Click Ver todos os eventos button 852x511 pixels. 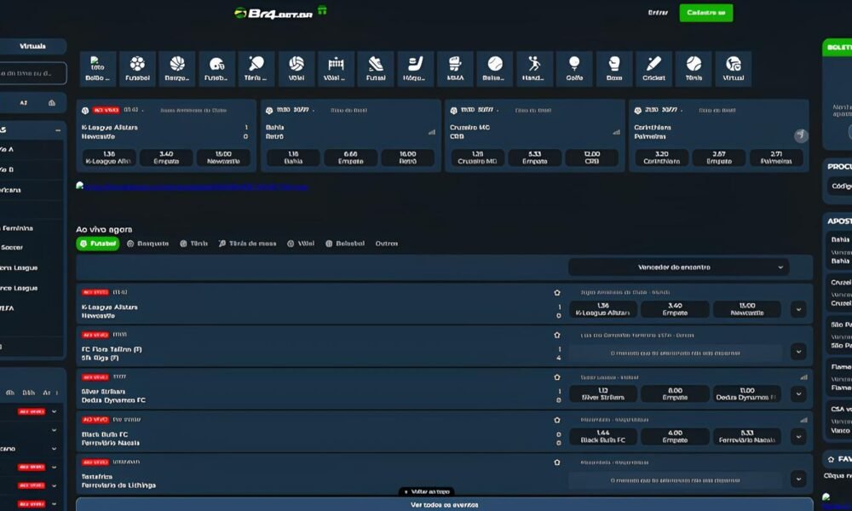tap(444, 504)
